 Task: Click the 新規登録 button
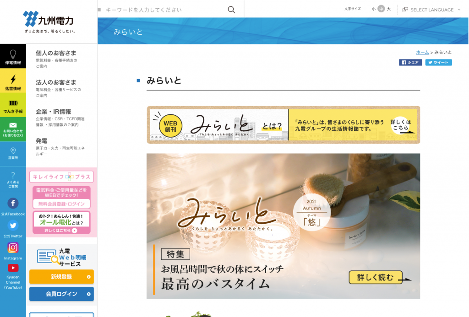[x=61, y=277]
